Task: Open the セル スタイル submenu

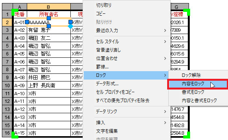Action: tap(127, 42)
